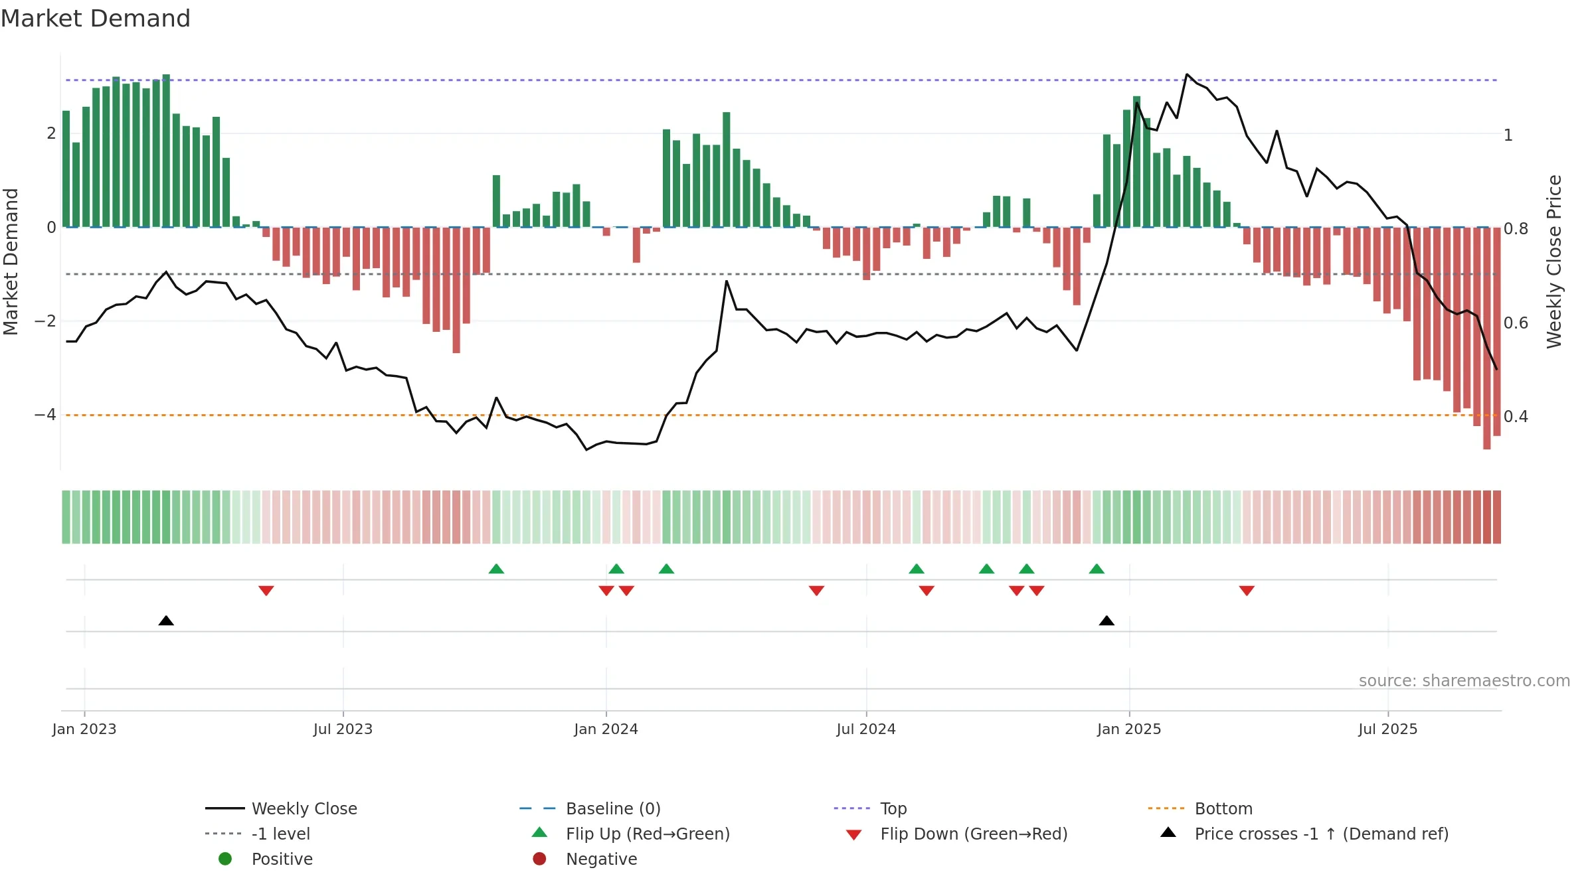Click the green Flip Up triangle in legend

click(540, 832)
